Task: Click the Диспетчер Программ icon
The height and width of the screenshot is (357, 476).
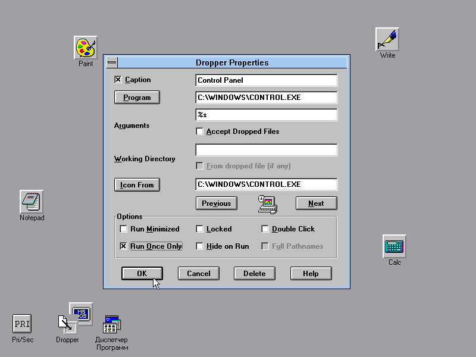Action: click(x=112, y=324)
